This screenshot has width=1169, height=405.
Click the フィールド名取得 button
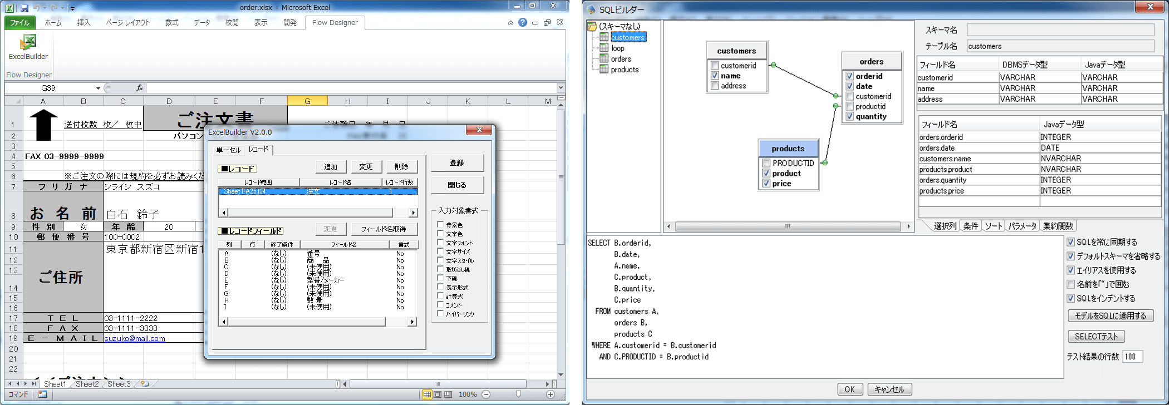point(384,229)
